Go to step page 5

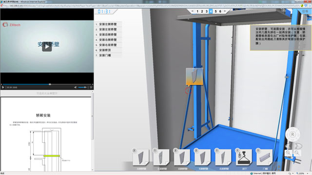pyautogui.click(x=215, y=12)
